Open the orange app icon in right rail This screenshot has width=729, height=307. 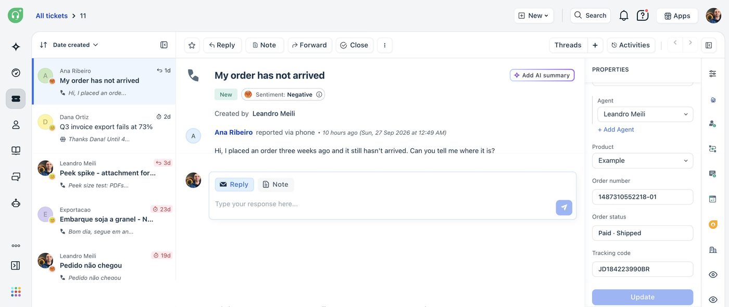coord(713,224)
